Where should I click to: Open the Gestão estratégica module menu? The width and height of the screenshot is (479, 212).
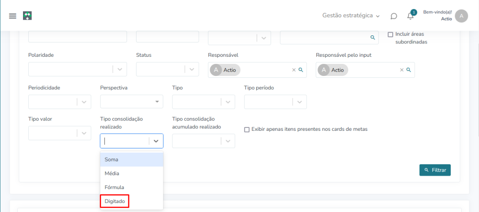coord(351,16)
